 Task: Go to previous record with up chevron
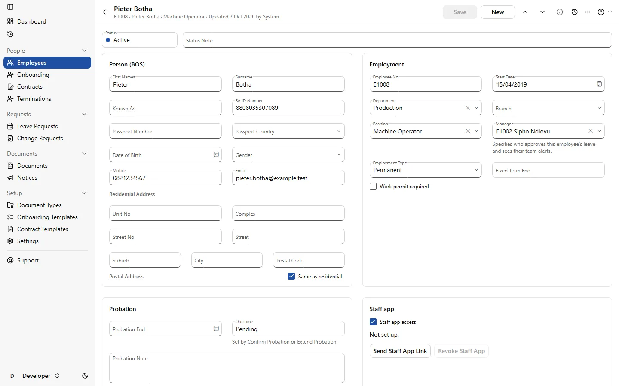[525, 12]
